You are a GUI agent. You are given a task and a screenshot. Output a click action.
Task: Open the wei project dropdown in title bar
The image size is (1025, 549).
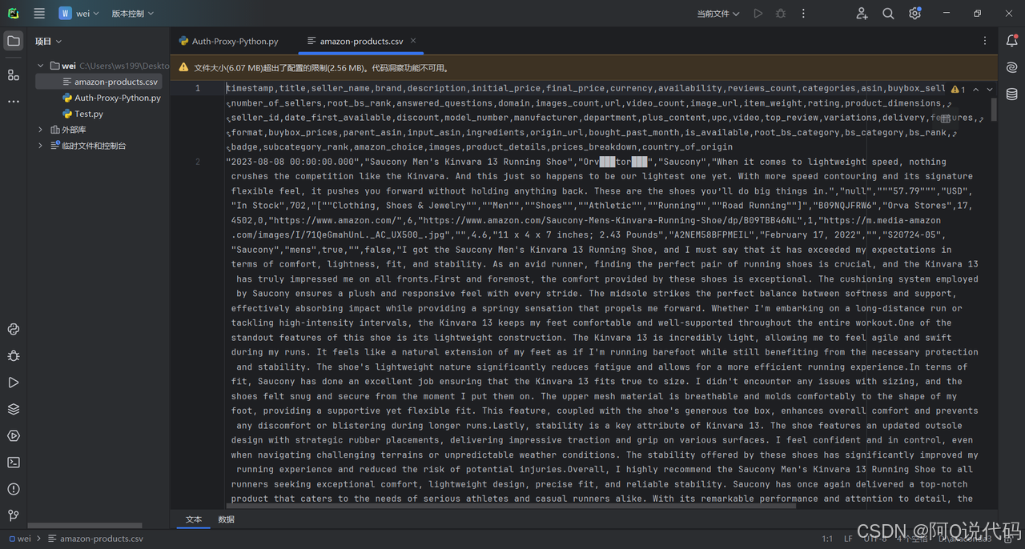[79, 14]
